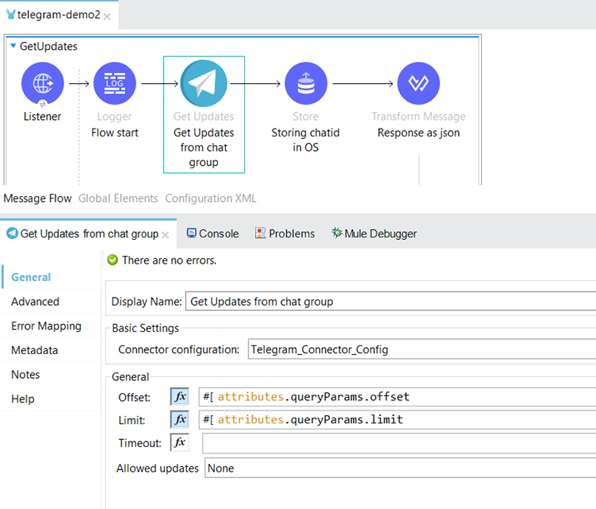Click the Transform Message icon
Viewport: 596px width, 509px height.
[x=418, y=84]
